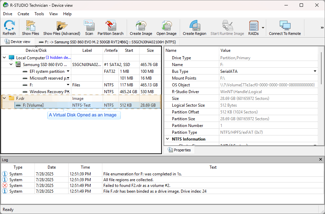
Task: Click the R-Studio Driver value WinNT\Handle\Logical
Action: point(241,92)
